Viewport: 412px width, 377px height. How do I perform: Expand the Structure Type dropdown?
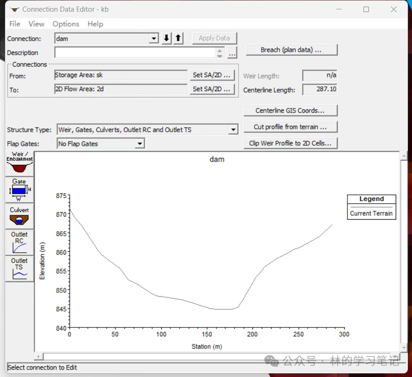tap(233, 130)
